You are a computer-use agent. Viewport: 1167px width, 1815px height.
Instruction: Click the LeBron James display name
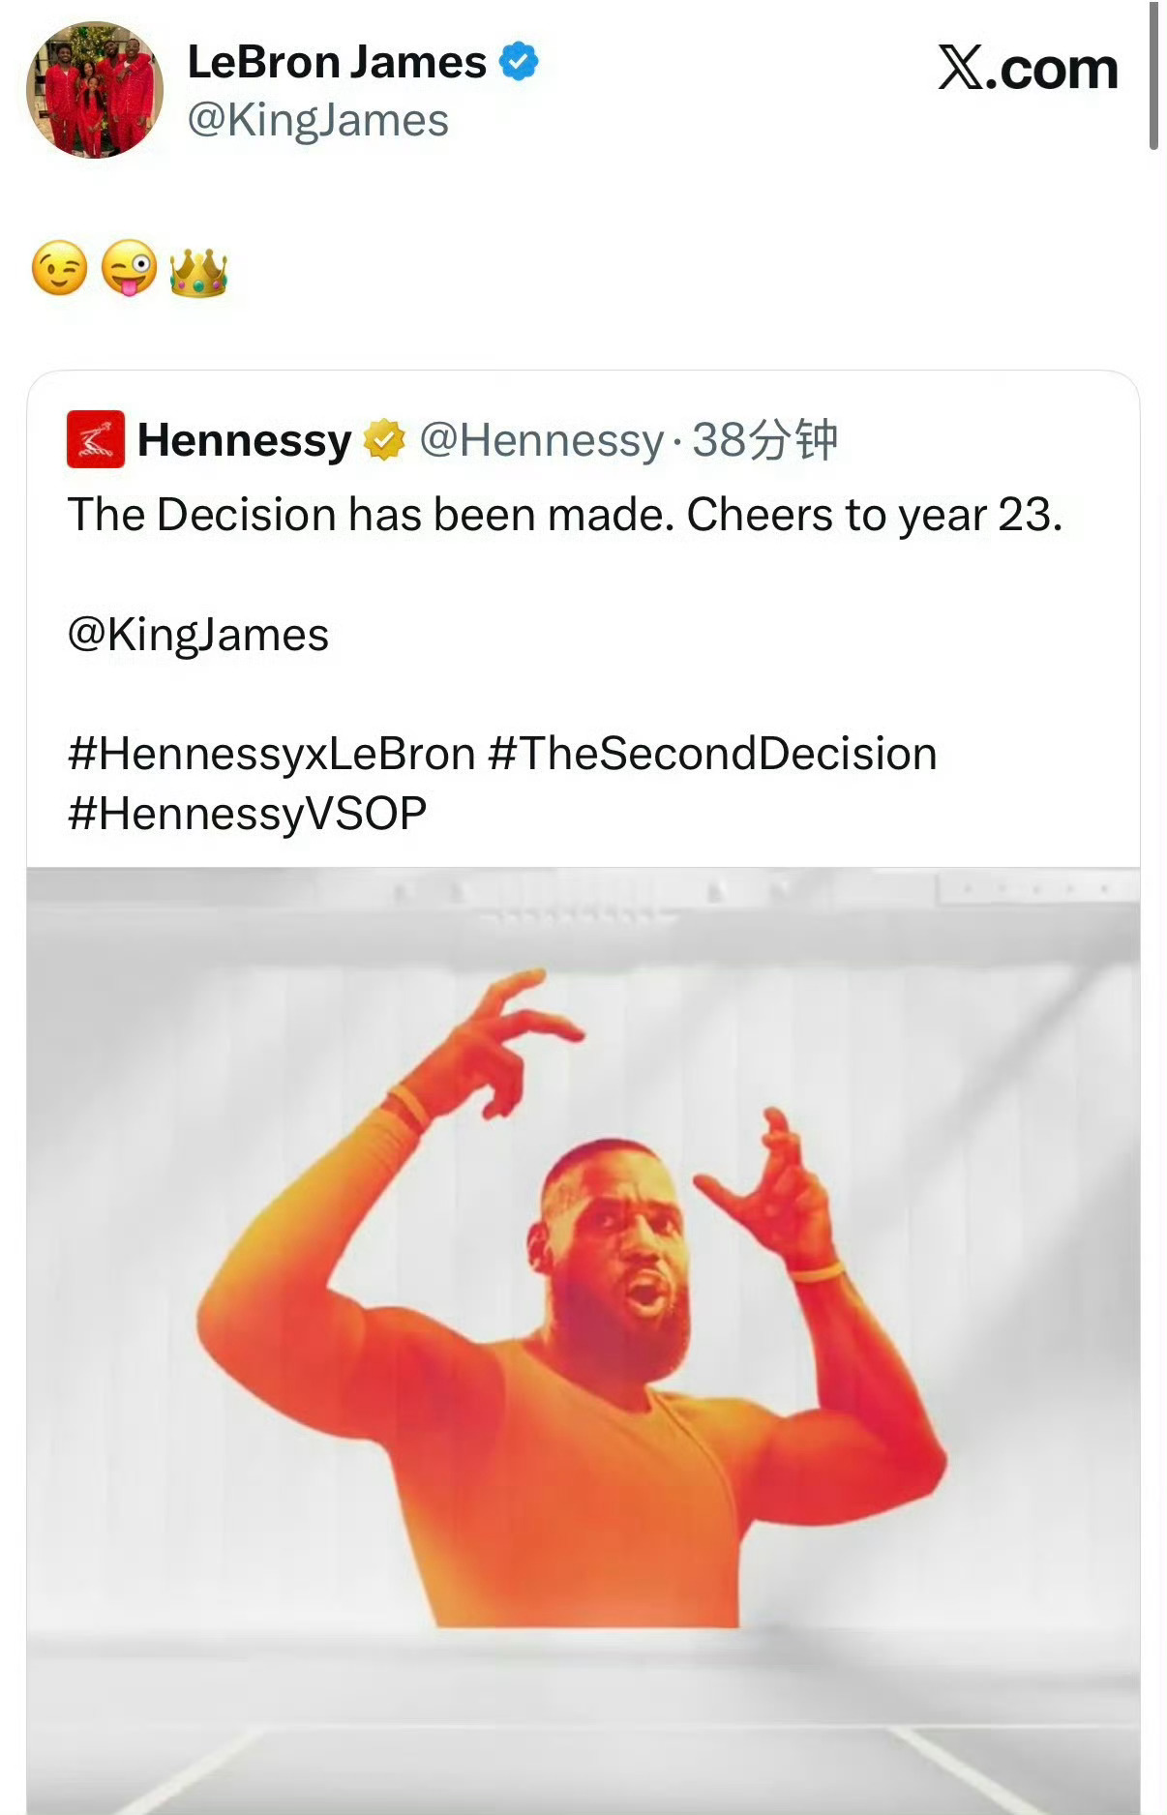click(336, 63)
